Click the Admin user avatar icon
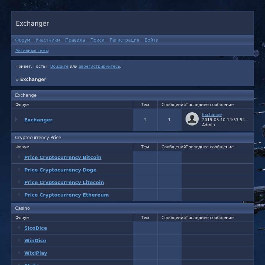This screenshot has width=265, height=265. tap(192, 119)
